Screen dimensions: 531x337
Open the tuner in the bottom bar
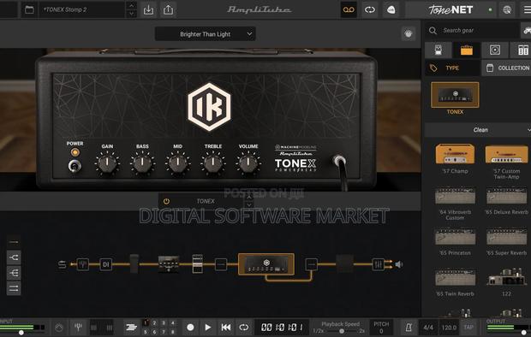[78, 328]
